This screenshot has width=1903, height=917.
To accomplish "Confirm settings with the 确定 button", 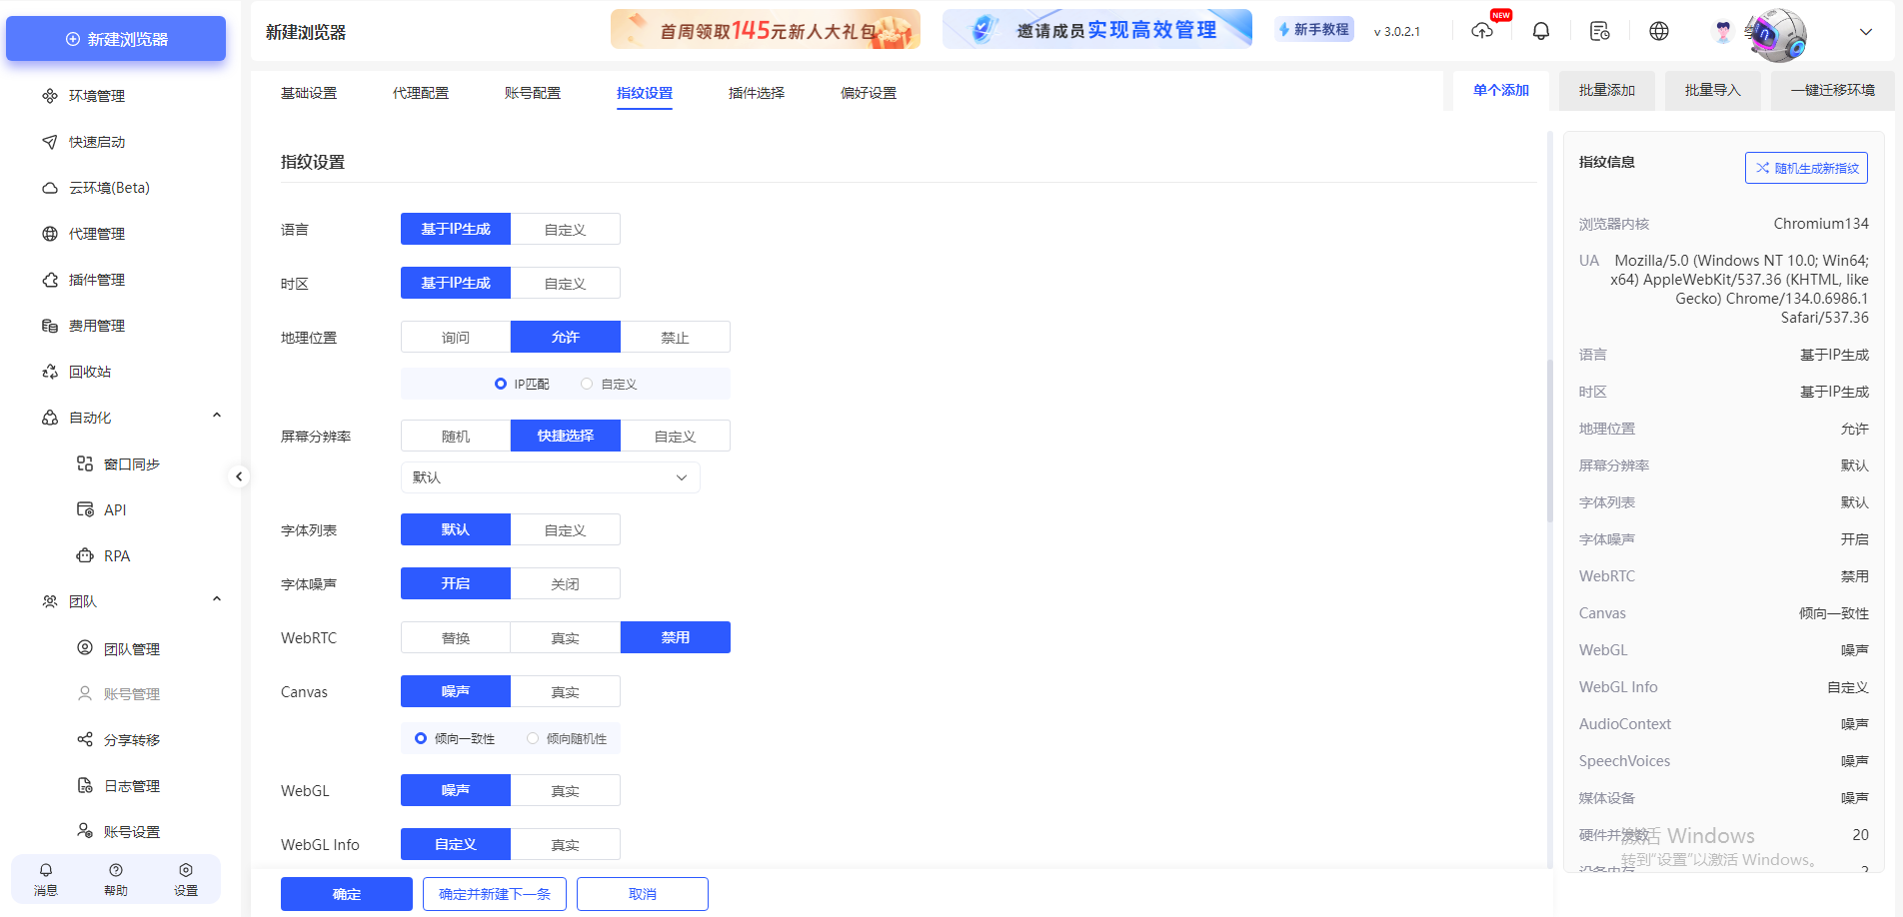I will pyautogui.click(x=346, y=893).
